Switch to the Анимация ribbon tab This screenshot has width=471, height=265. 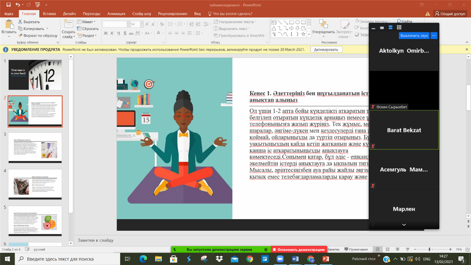click(x=116, y=14)
